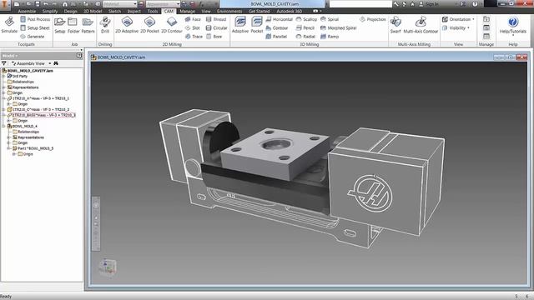Choose the 2D Pocket milling strategy
Screen dimensions: 534x300
(x=149, y=25)
